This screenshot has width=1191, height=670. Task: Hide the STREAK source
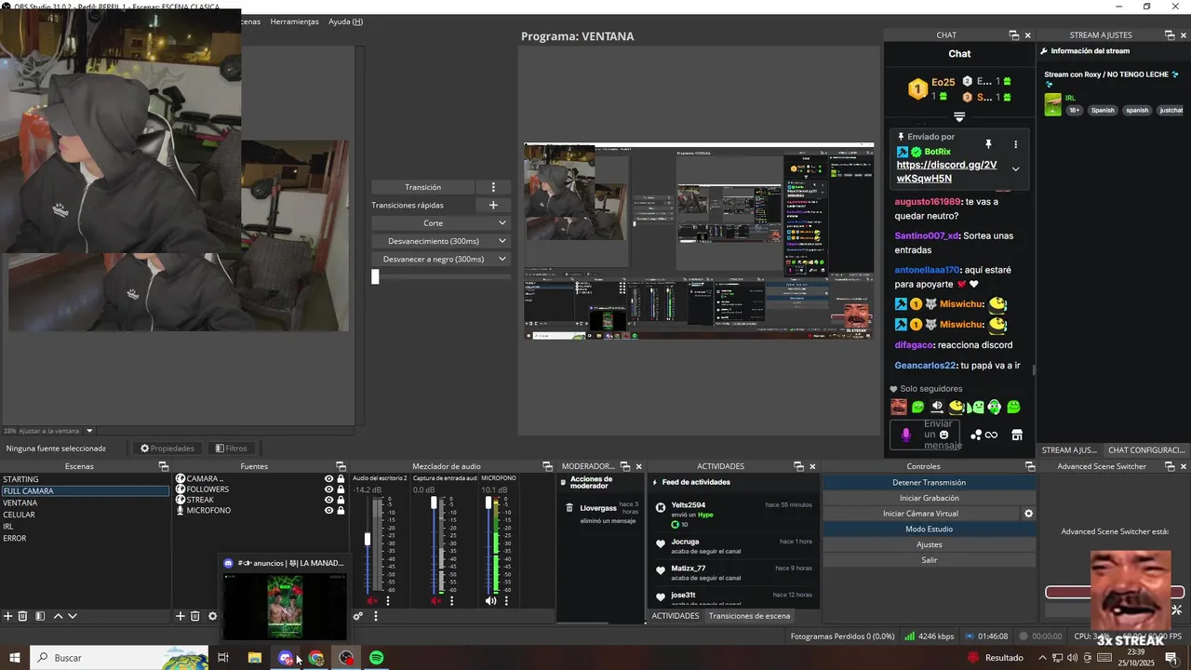328,500
